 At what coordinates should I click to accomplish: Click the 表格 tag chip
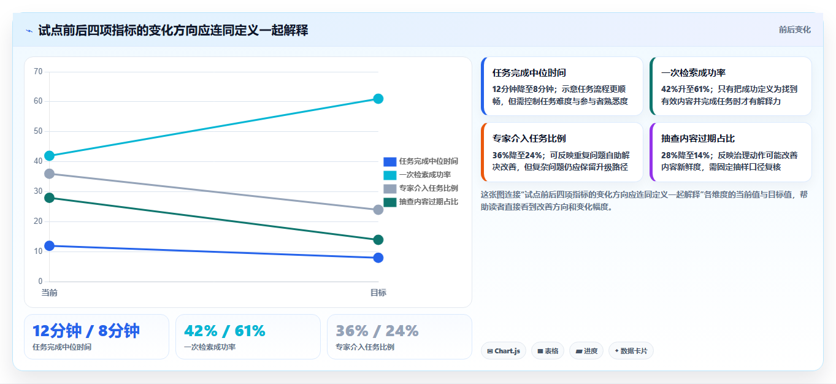pos(548,351)
